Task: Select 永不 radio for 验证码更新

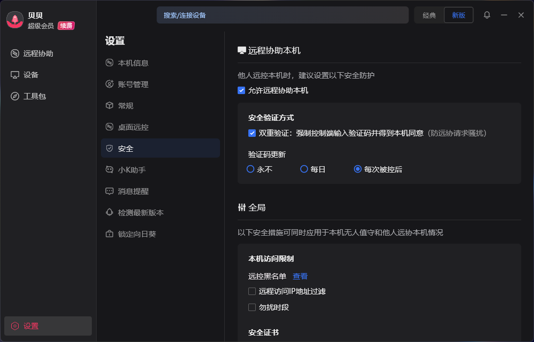Action: (x=250, y=169)
